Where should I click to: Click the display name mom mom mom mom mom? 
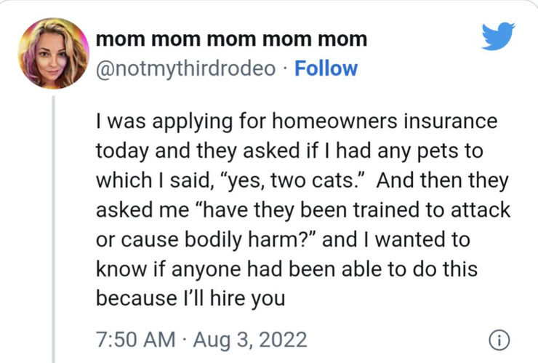click(232, 39)
